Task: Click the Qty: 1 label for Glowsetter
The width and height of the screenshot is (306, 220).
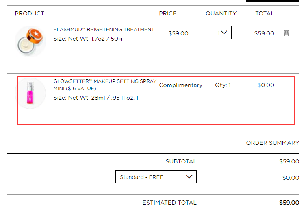Action: click(x=223, y=85)
